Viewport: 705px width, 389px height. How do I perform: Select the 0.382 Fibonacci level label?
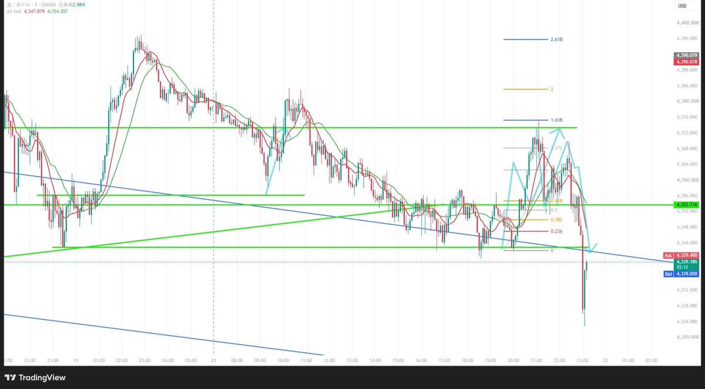click(556, 219)
